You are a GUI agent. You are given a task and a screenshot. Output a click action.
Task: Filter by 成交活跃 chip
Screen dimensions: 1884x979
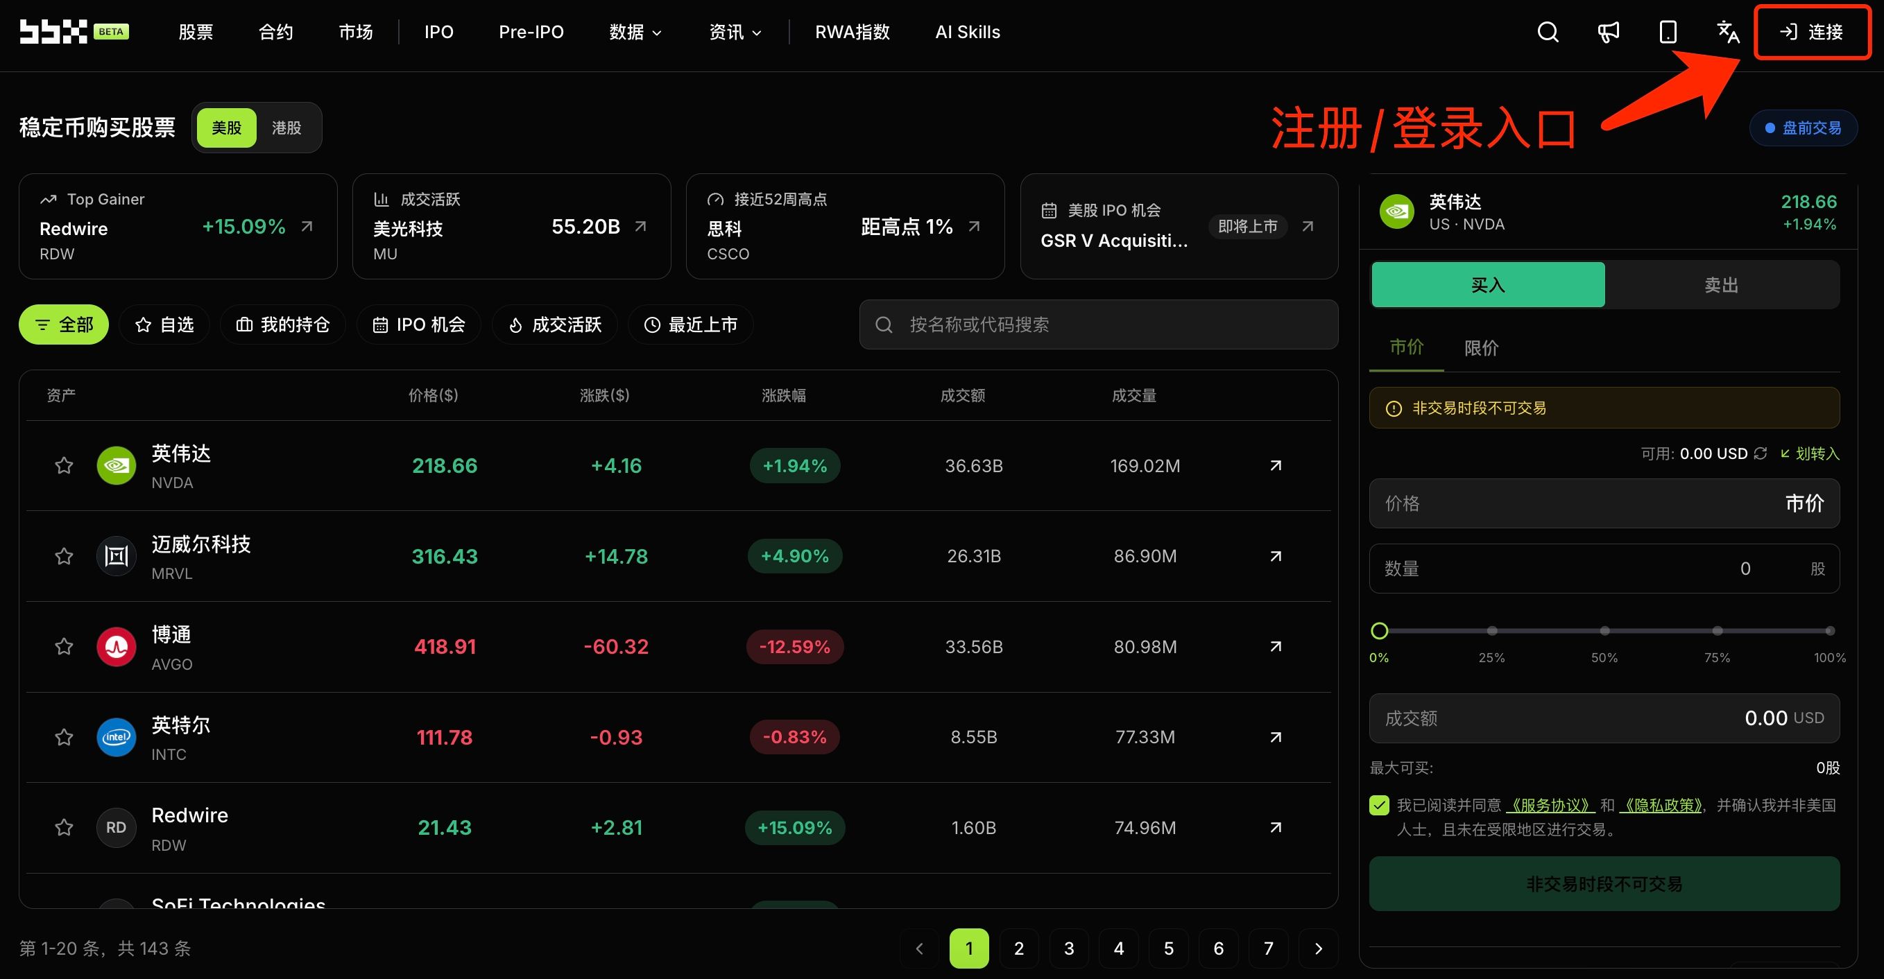click(555, 324)
